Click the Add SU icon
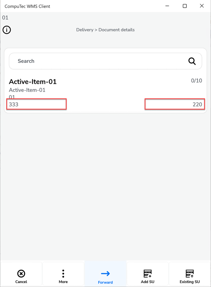Viewport: 211px width, 287px height. pyautogui.click(x=148, y=273)
